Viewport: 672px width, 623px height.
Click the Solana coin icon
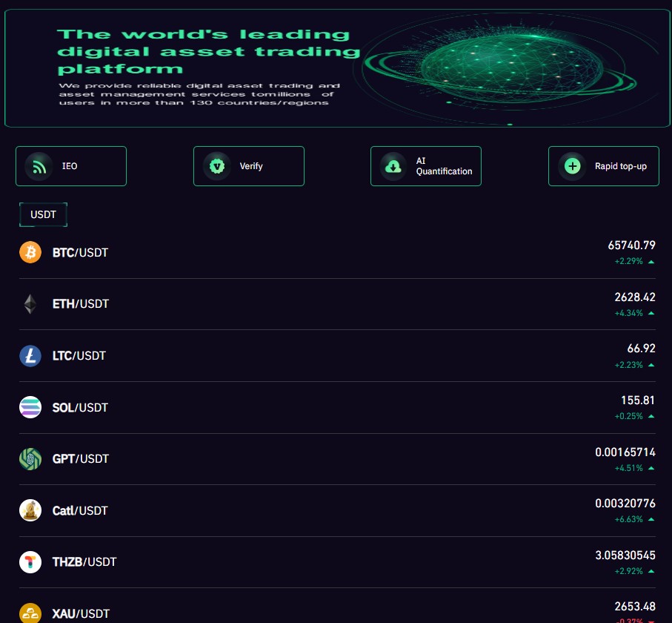(30, 407)
